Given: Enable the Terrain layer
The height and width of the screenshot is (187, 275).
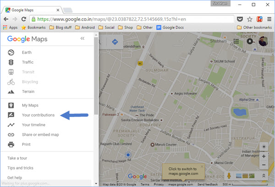Looking at the screenshot, I should pyautogui.click(x=28, y=91).
